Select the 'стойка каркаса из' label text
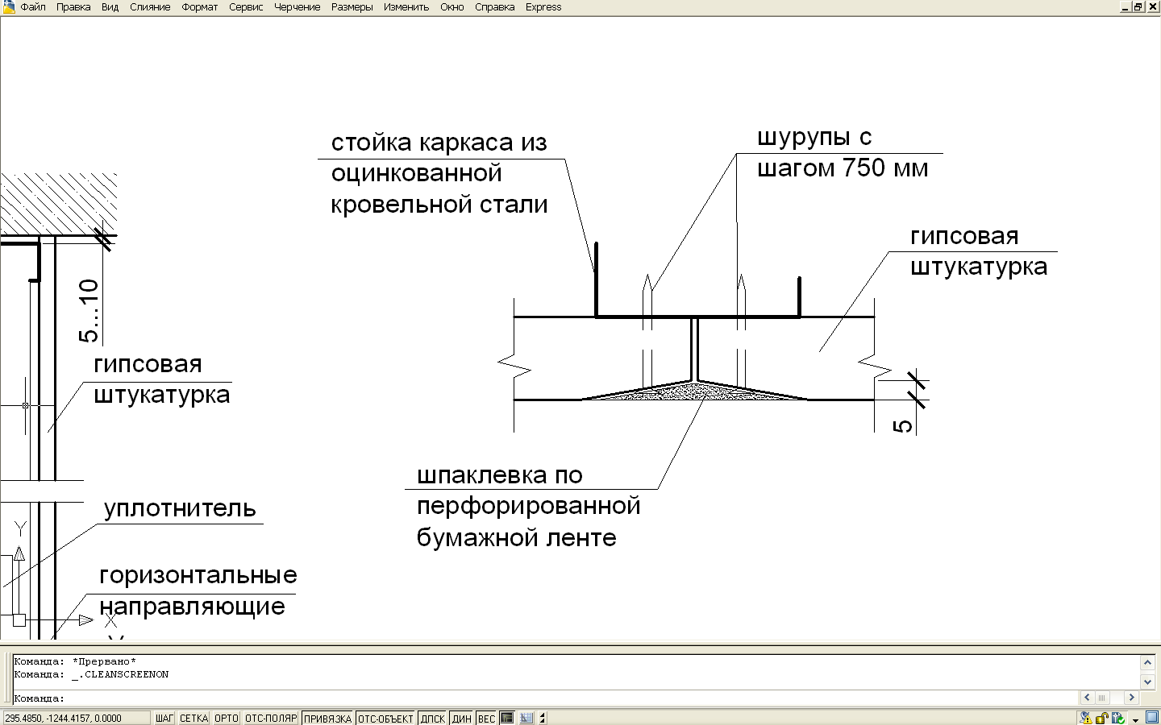 coord(439,143)
